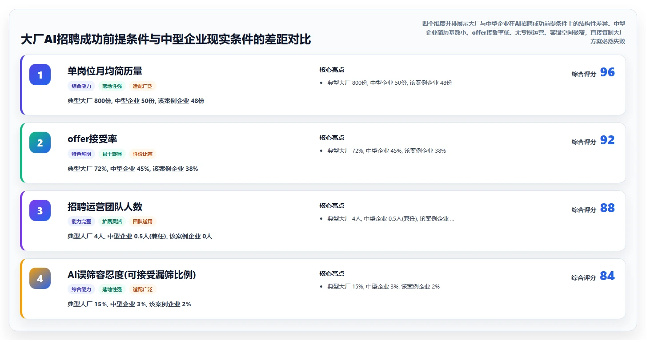Click 适配广泛 tag in AI误筛容忍度 card
646x340 pixels.
[143, 289]
